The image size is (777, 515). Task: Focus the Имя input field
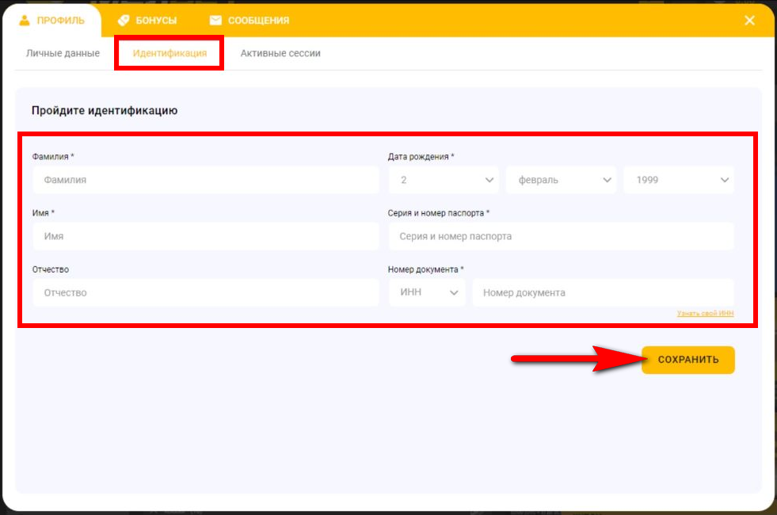point(206,236)
